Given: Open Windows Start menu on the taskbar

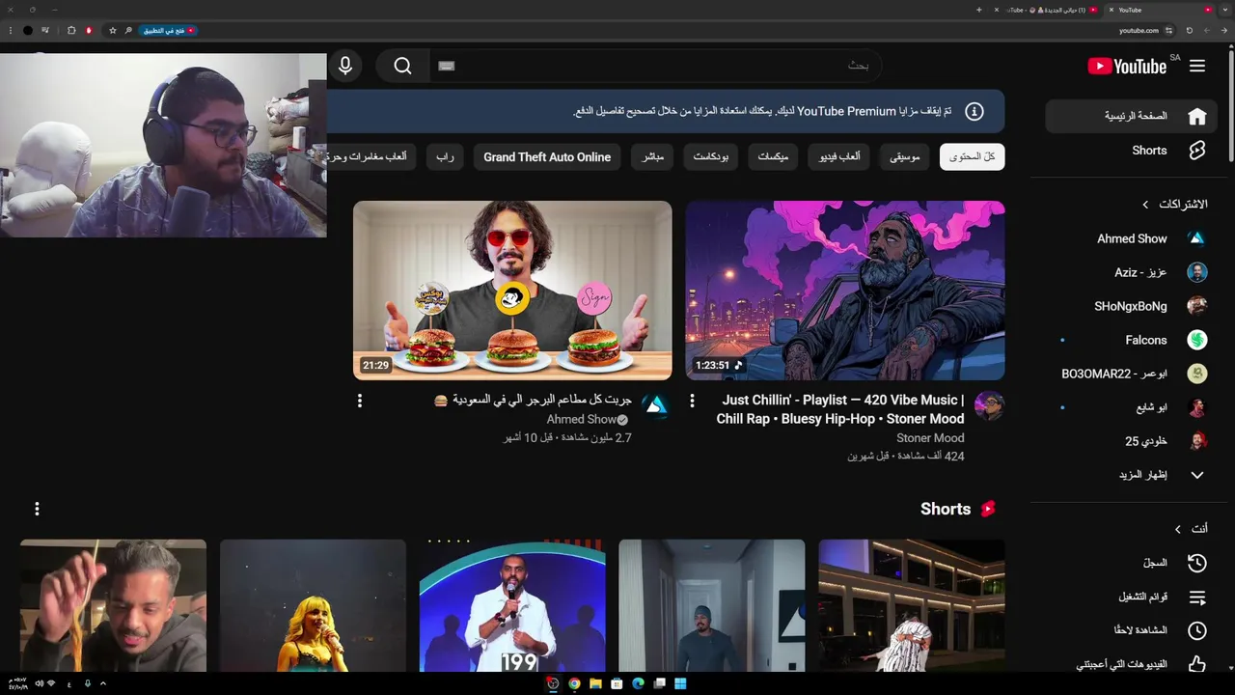Looking at the screenshot, I should [x=680, y=683].
